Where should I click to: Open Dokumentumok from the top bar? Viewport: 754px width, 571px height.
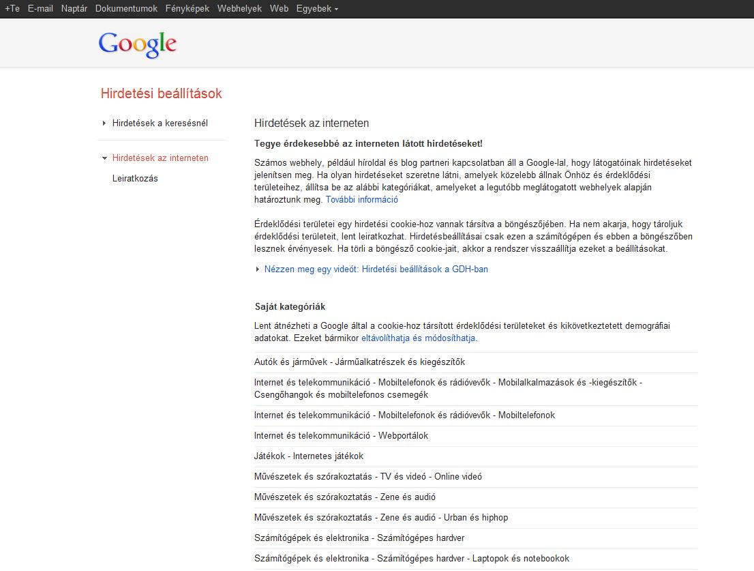(x=127, y=9)
